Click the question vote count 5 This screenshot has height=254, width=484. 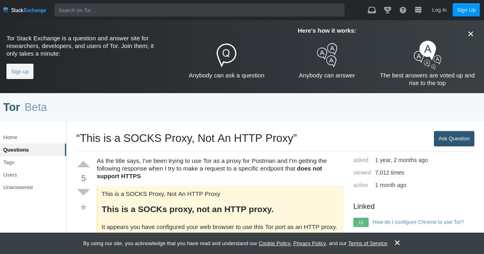pyautogui.click(x=83, y=178)
